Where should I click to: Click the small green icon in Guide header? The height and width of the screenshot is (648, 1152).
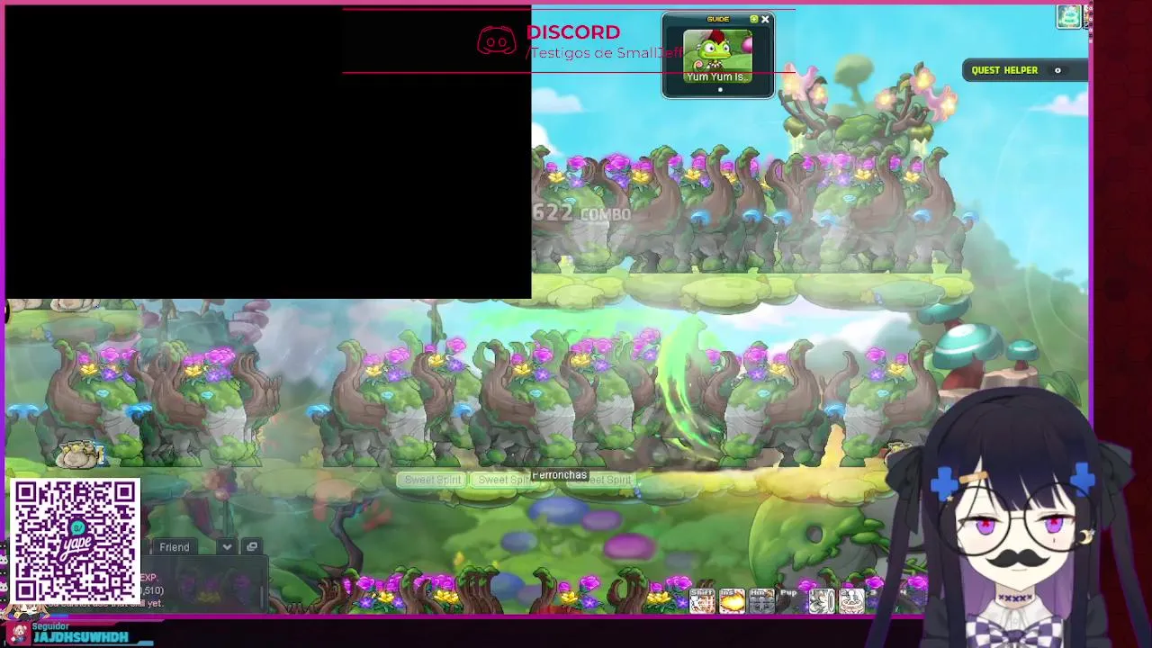(x=753, y=19)
